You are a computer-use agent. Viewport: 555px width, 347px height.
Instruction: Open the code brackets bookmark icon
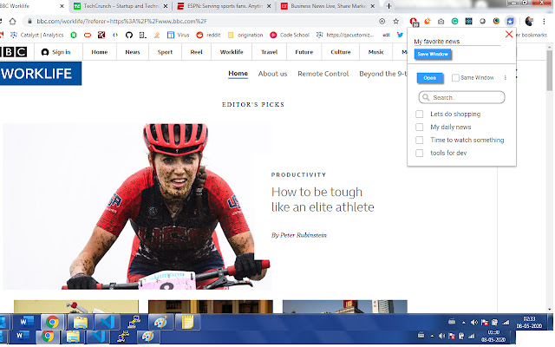tap(115, 35)
